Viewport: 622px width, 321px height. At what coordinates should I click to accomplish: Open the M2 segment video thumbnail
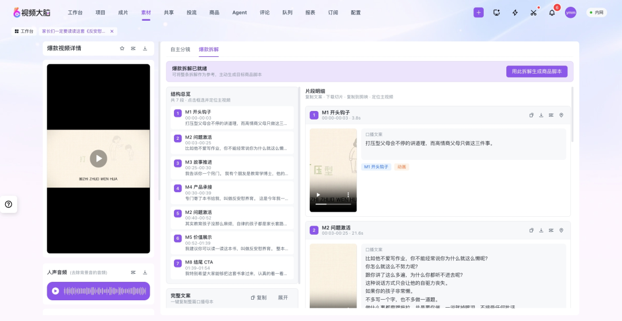click(333, 276)
